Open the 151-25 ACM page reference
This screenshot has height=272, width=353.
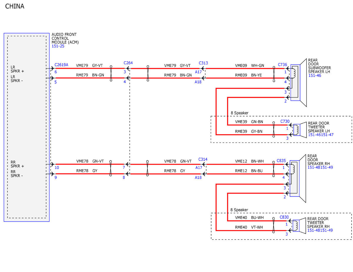point(58,46)
